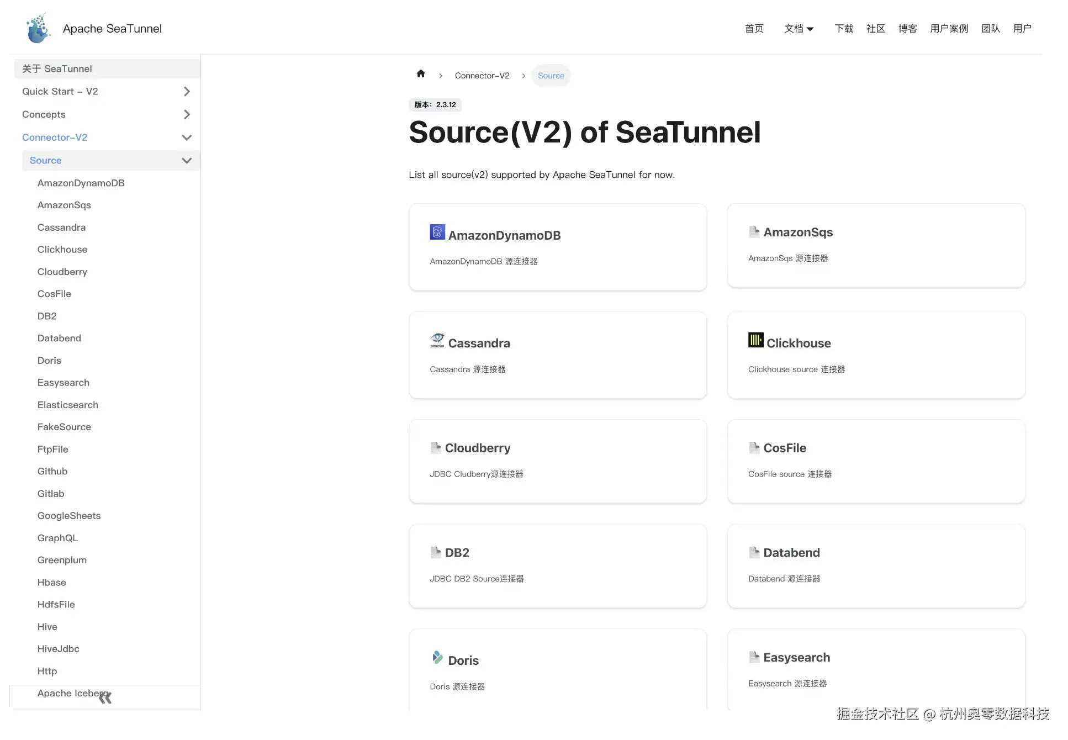The image size is (1068, 740).
Task: Open the 文档 dropdown menu
Action: [x=799, y=29]
